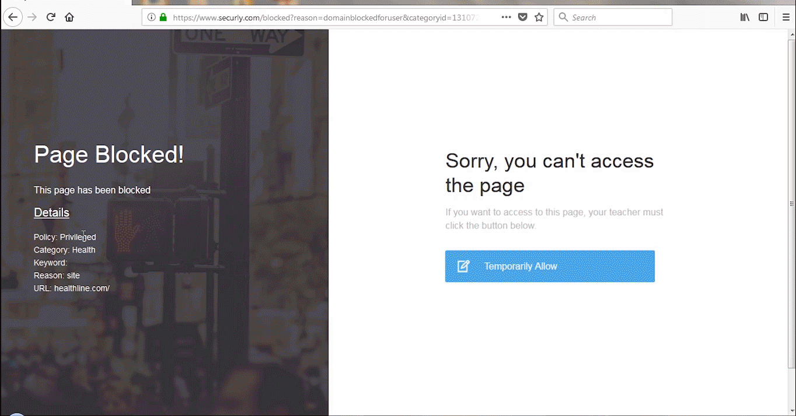Open the Details link
Image resolution: width=796 pixels, height=416 pixels.
[x=51, y=213]
